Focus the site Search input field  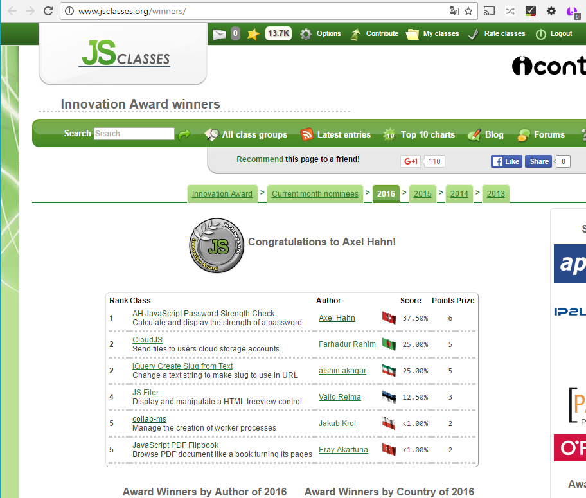tap(134, 134)
